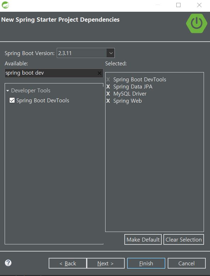Remove Spring Web from Selected list
This screenshot has width=210, height=276.
click(108, 101)
